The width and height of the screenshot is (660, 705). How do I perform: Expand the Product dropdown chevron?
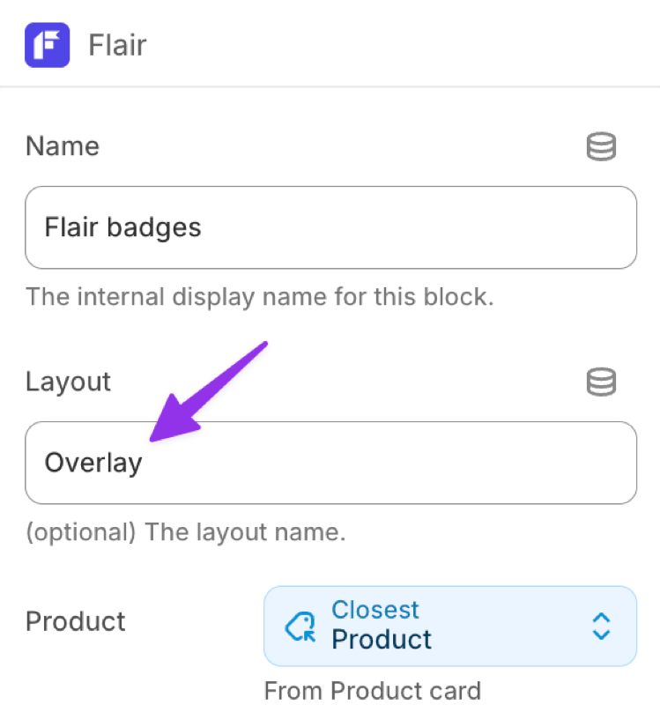point(601,626)
